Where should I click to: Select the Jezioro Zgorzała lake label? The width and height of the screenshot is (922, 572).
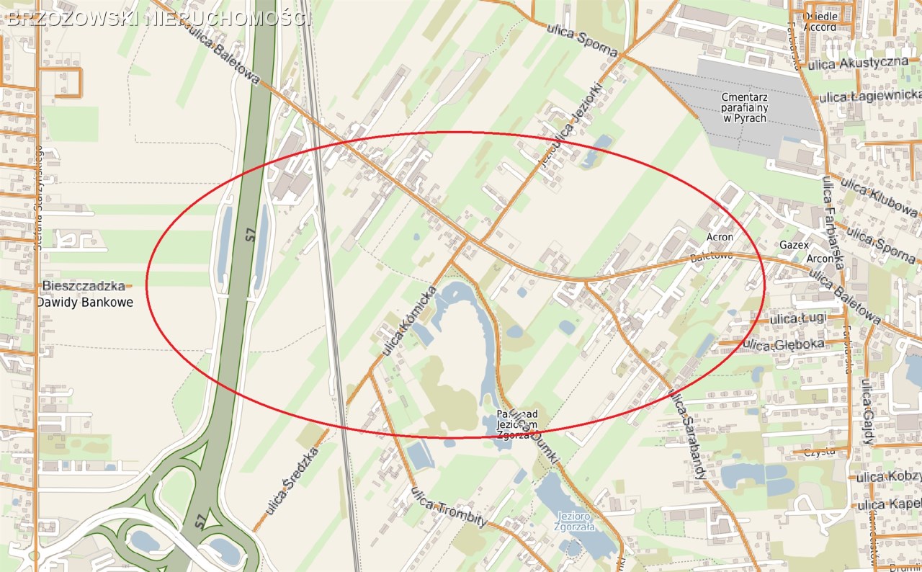(x=574, y=521)
